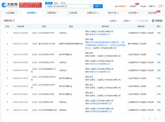Click the 天眼一下 search button
Screen dimensions: 165x122
click(98, 6)
